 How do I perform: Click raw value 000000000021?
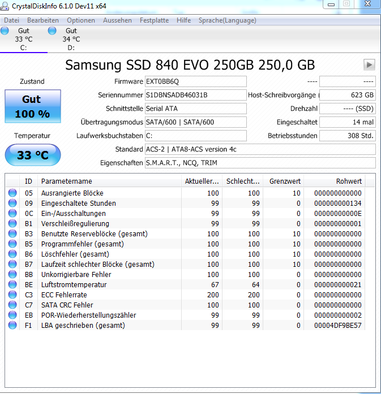click(x=338, y=284)
